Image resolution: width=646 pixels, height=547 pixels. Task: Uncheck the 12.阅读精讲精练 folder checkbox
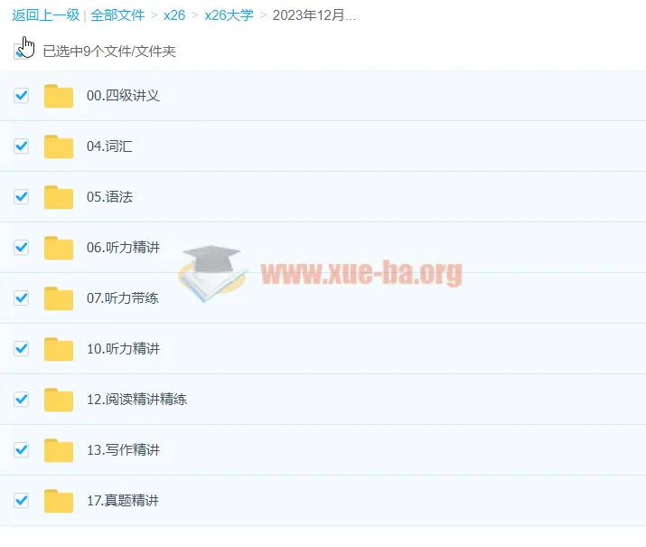tap(21, 400)
